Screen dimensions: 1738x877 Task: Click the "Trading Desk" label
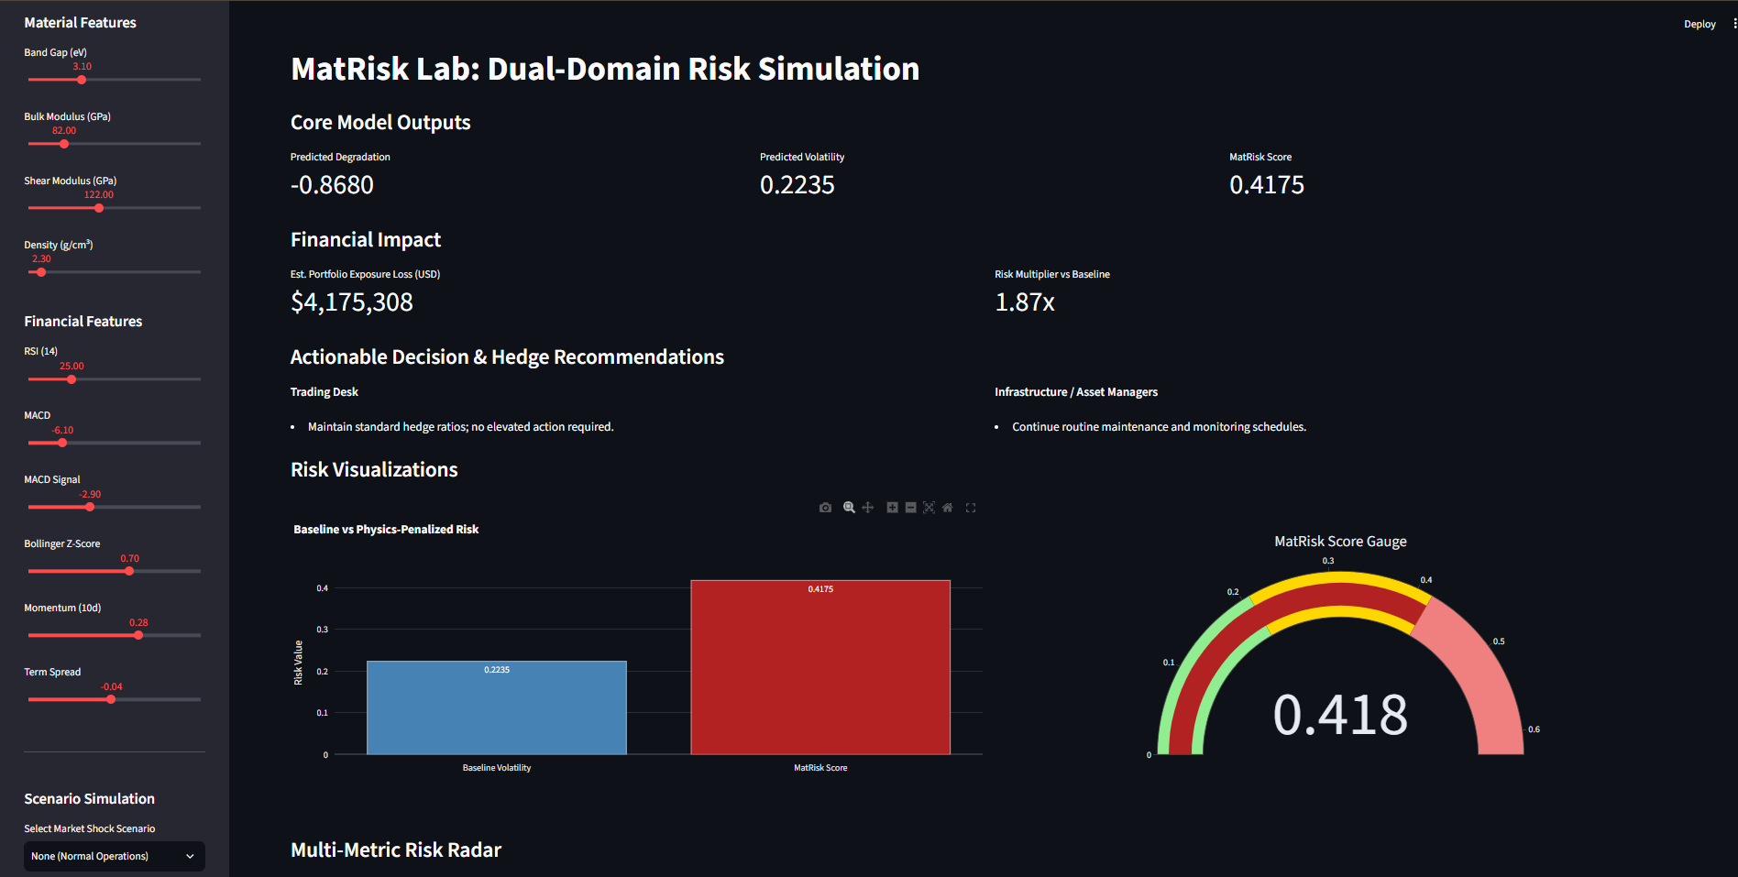[324, 392]
